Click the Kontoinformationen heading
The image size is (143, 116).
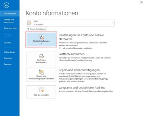[x=52, y=13]
